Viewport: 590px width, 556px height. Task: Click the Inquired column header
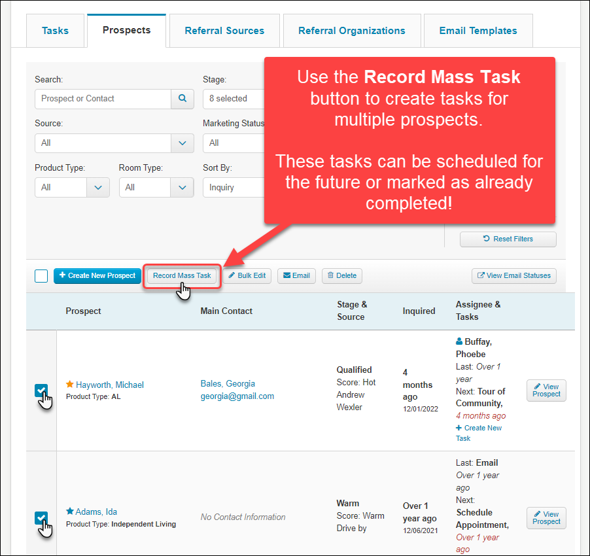(x=419, y=311)
